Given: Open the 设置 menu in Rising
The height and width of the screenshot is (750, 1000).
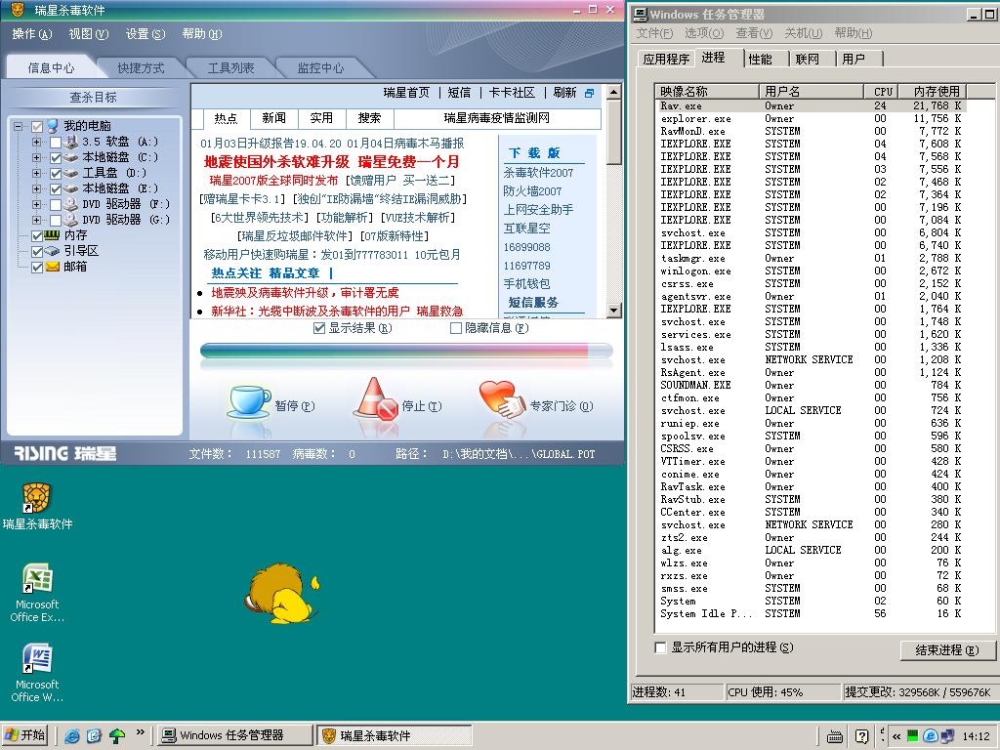Looking at the screenshot, I should [x=146, y=34].
